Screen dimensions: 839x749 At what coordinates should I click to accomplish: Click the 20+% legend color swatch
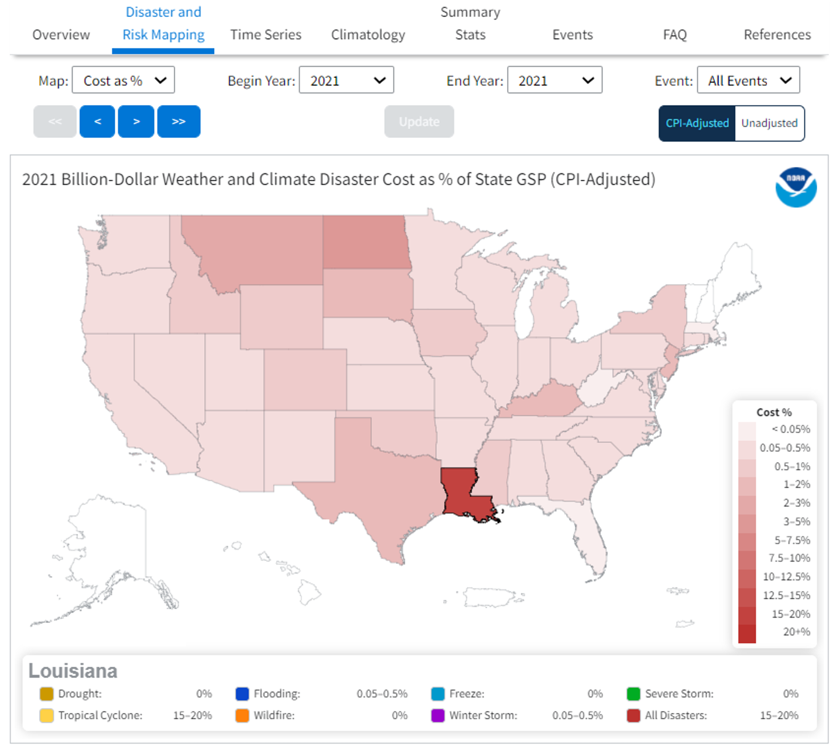[747, 633]
